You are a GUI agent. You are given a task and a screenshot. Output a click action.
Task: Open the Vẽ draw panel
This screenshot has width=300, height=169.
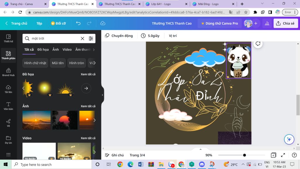tap(8, 123)
